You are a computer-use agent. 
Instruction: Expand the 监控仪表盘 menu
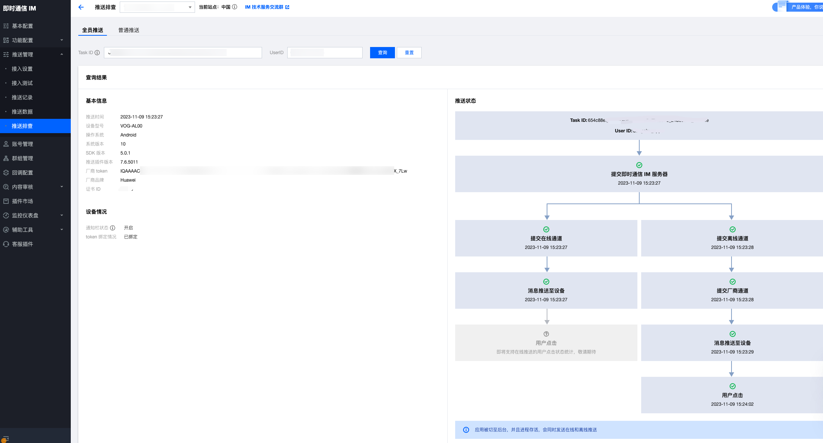click(x=62, y=215)
